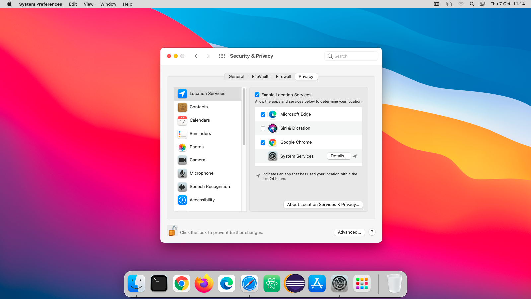Show all preferences grid icon
The height and width of the screenshot is (299, 531).
tap(222, 56)
